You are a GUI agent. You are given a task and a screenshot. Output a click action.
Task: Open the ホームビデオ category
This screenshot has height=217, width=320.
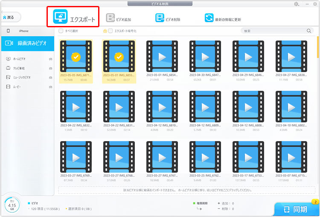click(x=28, y=59)
